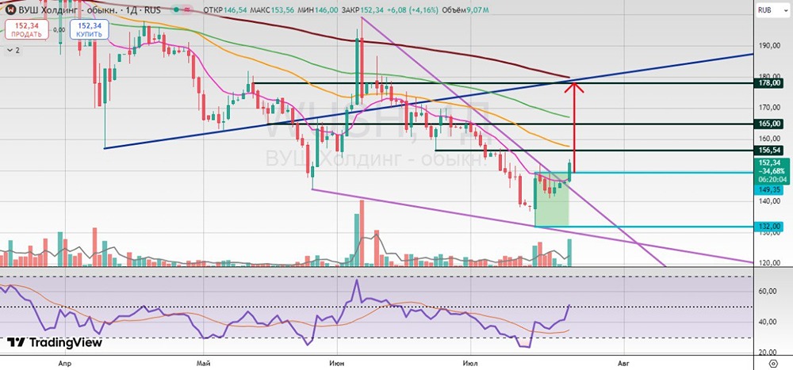
Task: Click the RSI 20,00 axis label
Action: [x=768, y=353]
